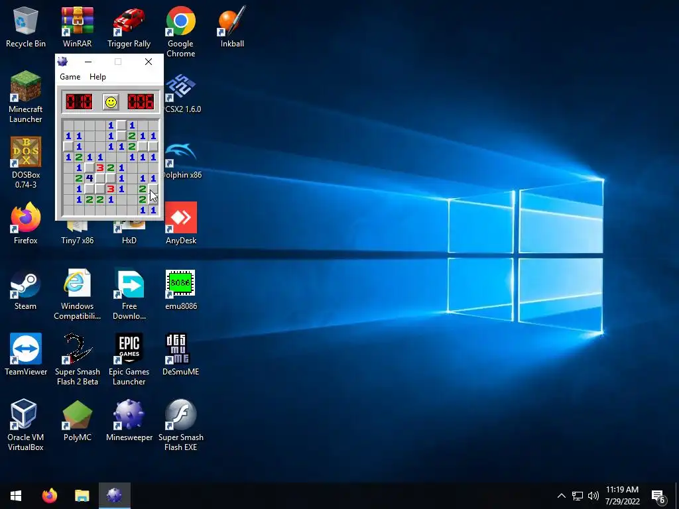The width and height of the screenshot is (679, 509).
Task: Close the Minesweeper window
Action: pos(149,62)
